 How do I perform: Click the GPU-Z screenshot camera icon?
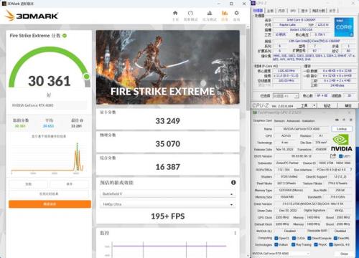coord(337,120)
